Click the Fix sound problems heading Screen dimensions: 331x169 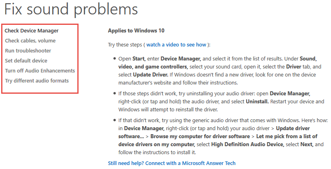[71, 9]
